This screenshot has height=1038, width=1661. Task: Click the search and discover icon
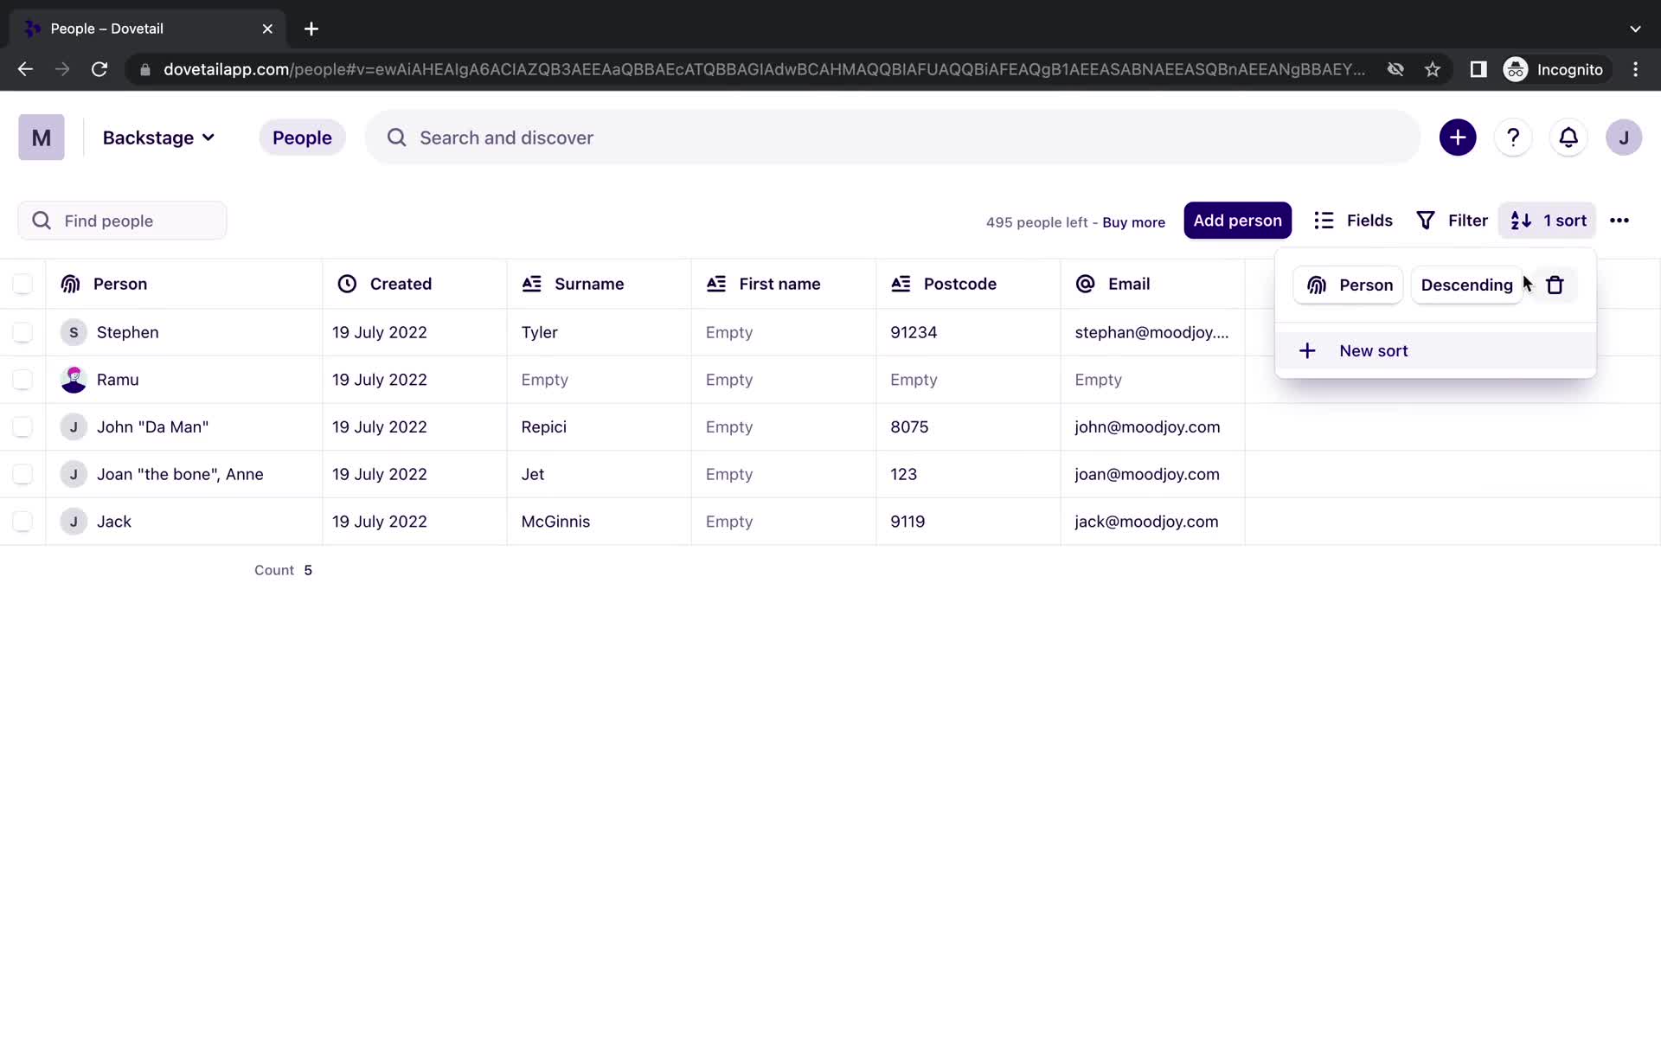396,137
